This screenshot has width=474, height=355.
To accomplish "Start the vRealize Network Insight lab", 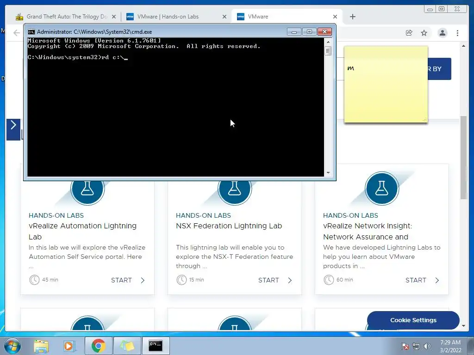I will coord(416,280).
